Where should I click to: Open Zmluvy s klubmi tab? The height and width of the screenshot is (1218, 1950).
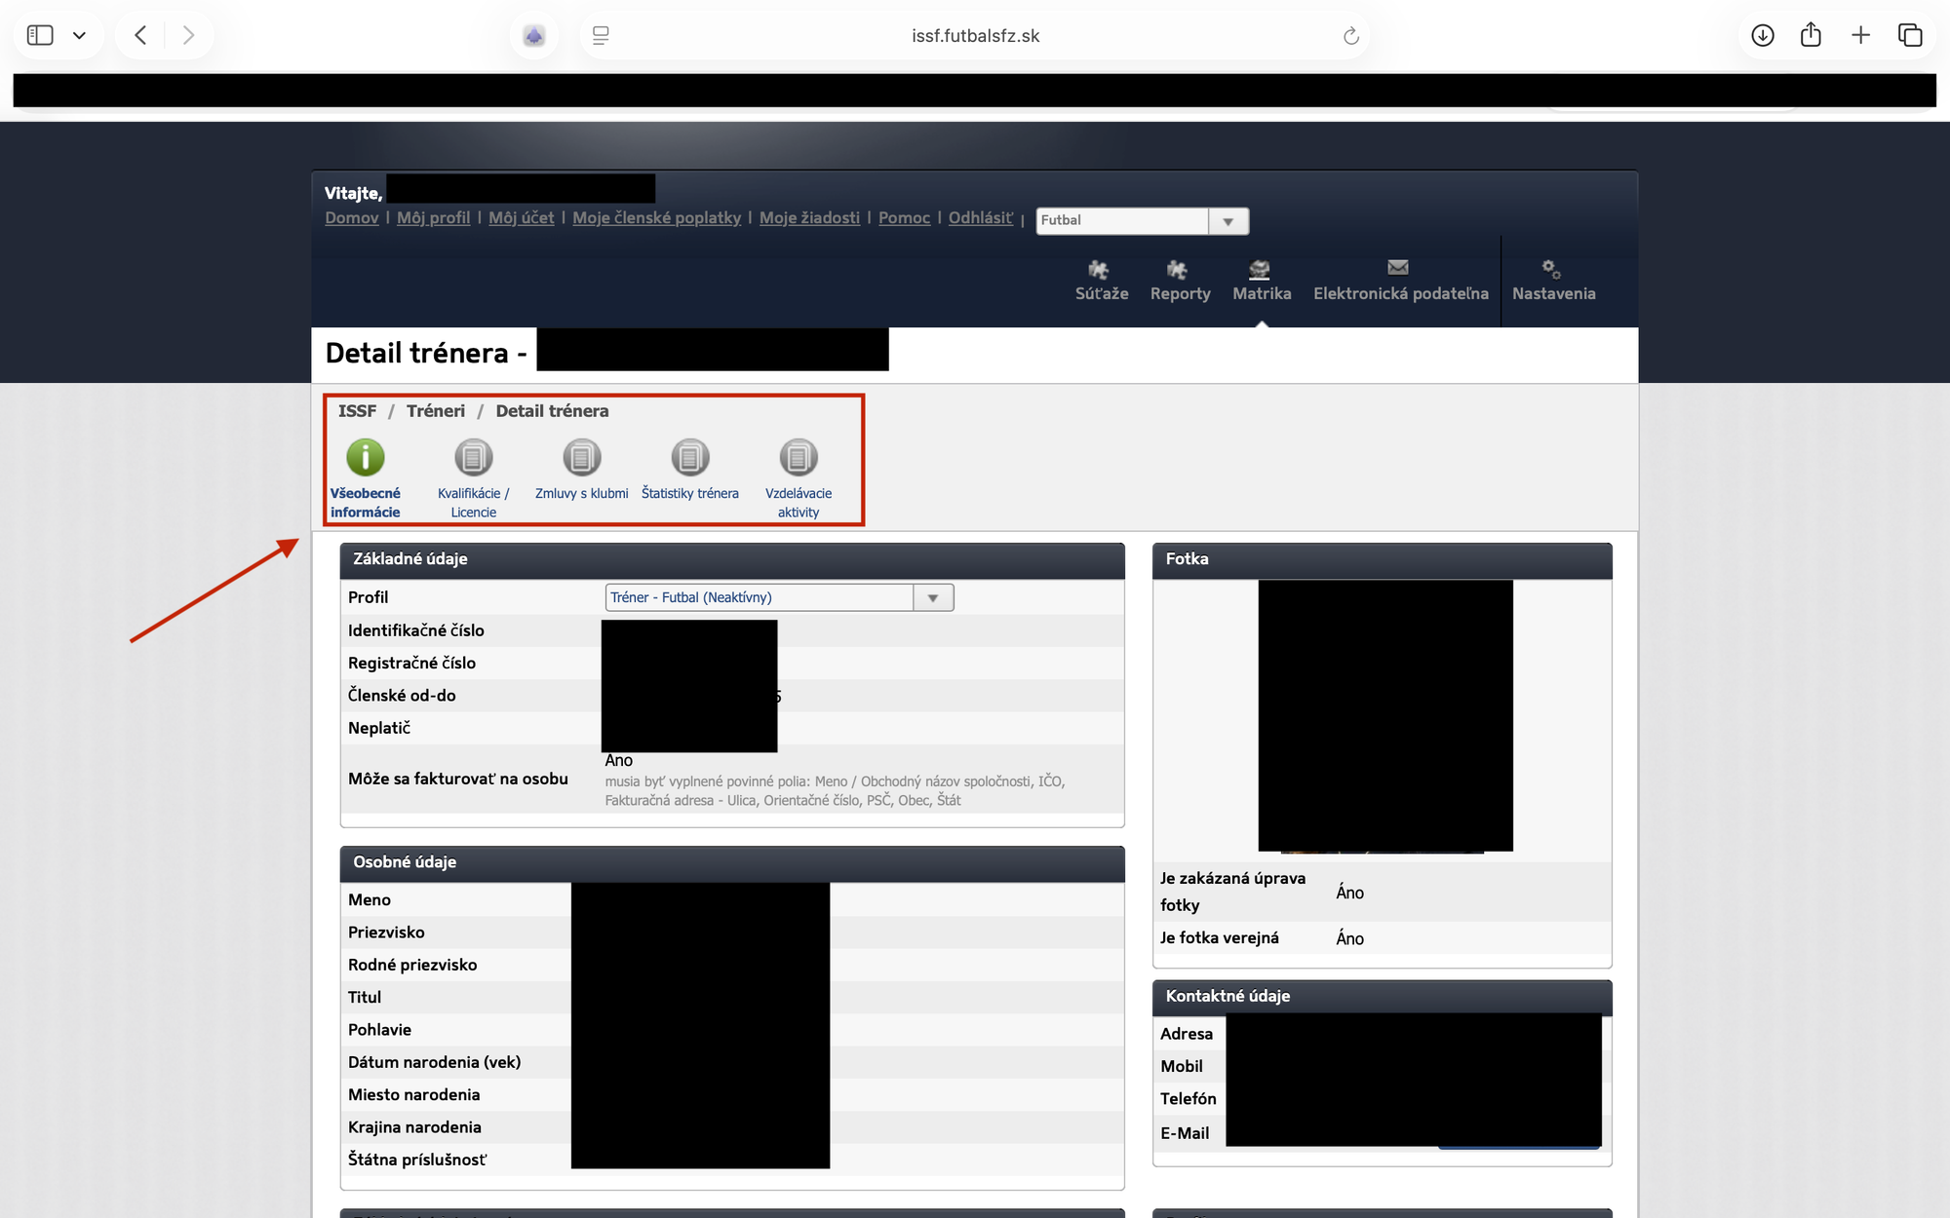pos(582,458)
